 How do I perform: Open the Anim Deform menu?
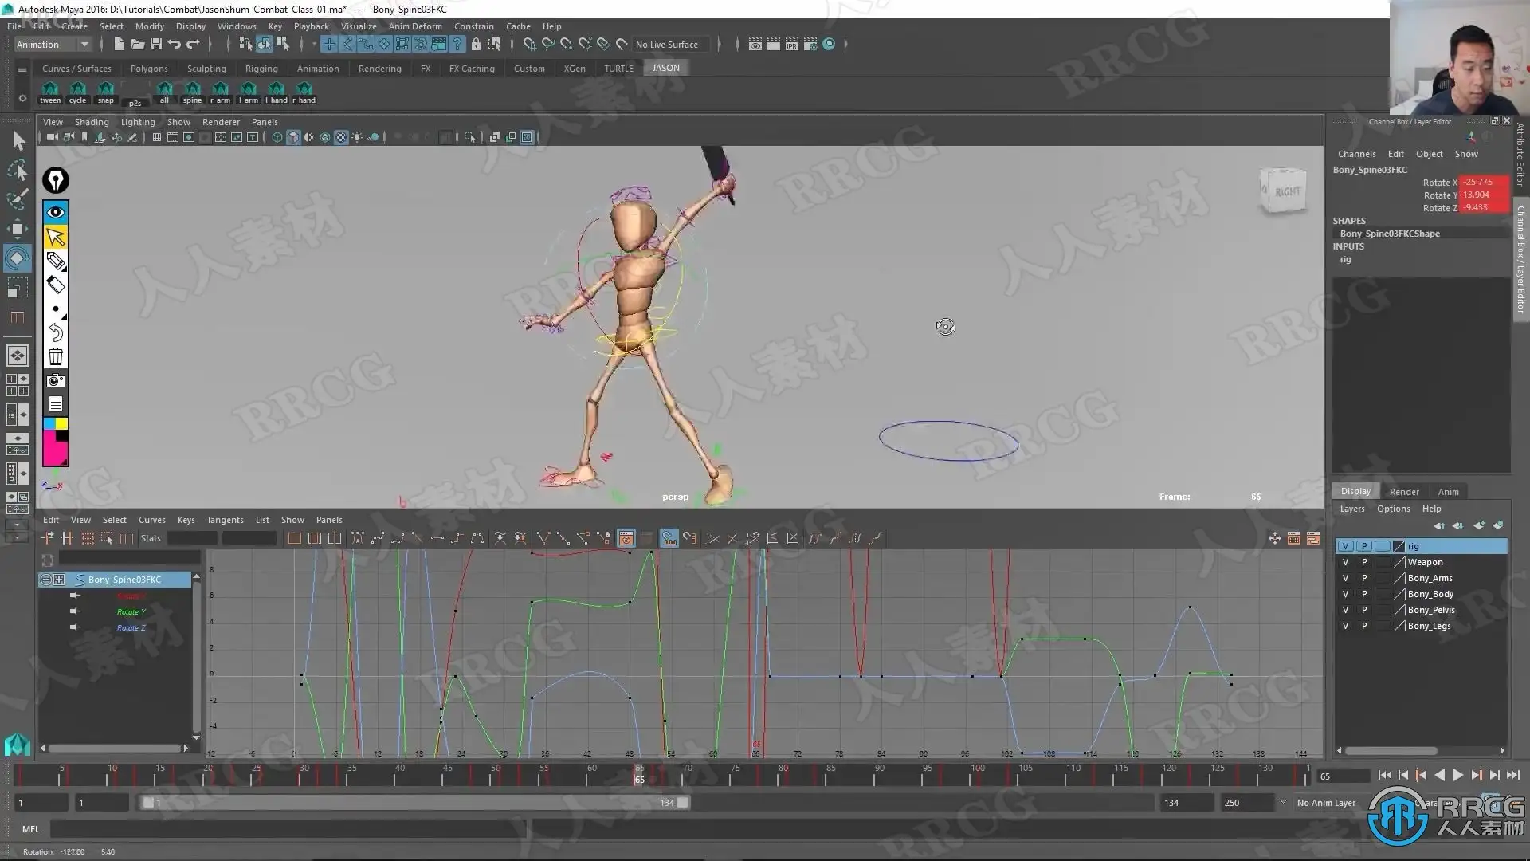tap(414, 26)
